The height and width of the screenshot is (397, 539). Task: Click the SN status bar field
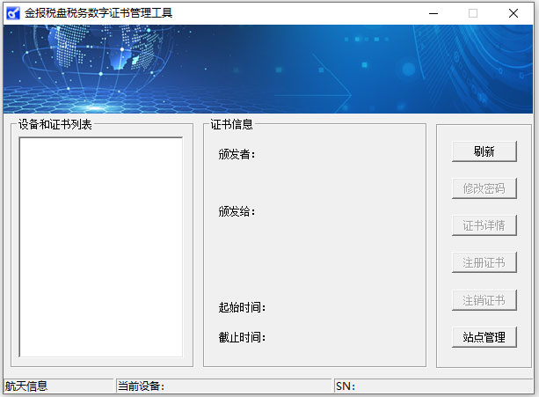(x=433, y=386)
